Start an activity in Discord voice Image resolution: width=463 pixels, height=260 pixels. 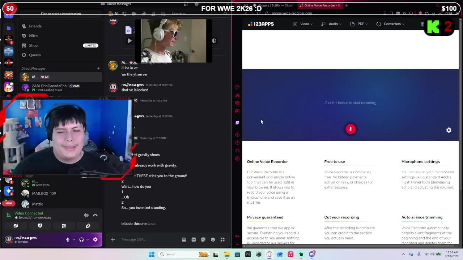point(64,226)
